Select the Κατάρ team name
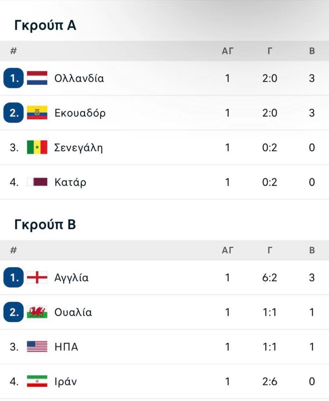The image size is (329, 401). coord(70,182)
